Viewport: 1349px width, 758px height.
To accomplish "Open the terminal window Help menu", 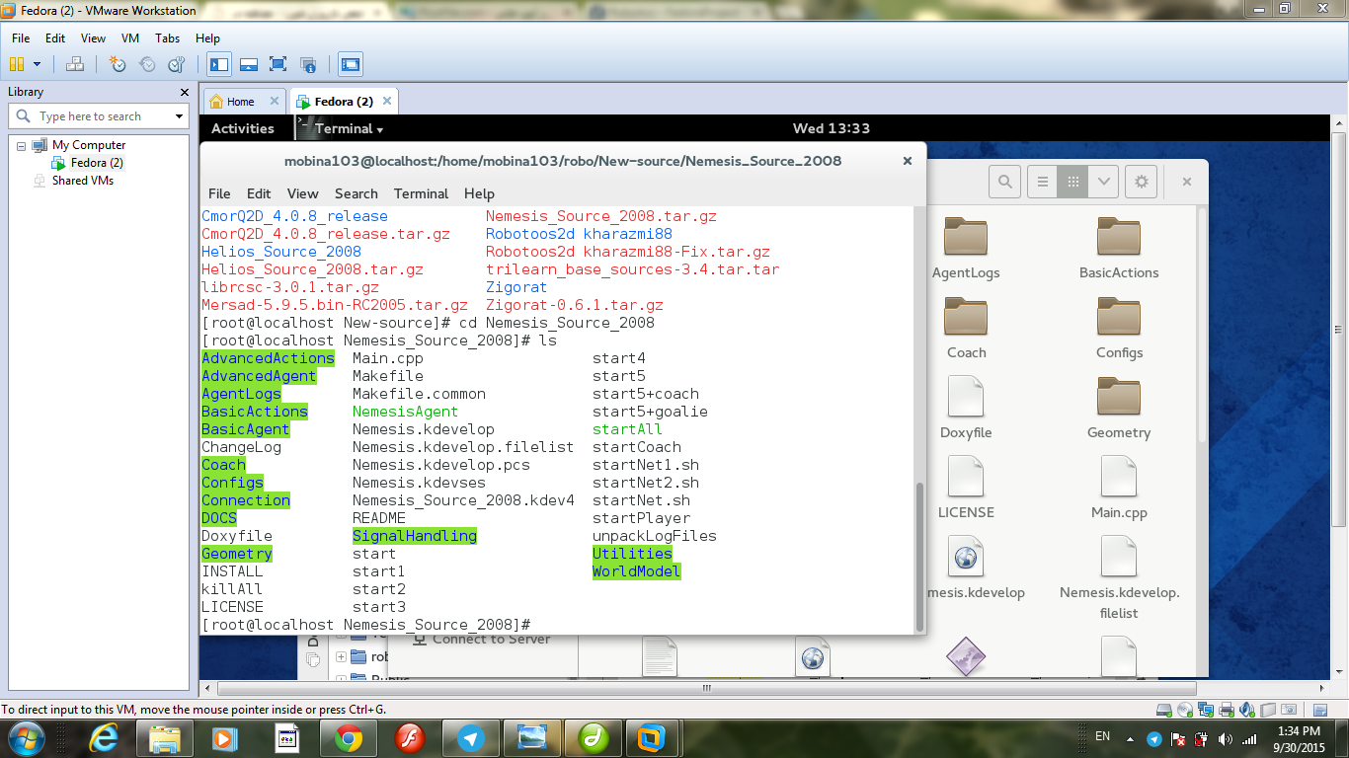I will [x=479, y=193].
